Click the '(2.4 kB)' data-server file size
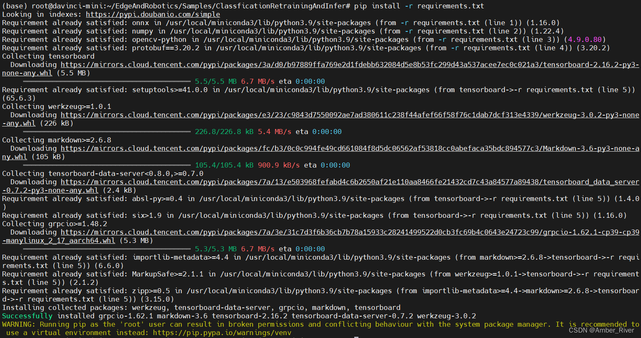The image size is (641, 338). [119, 190]
